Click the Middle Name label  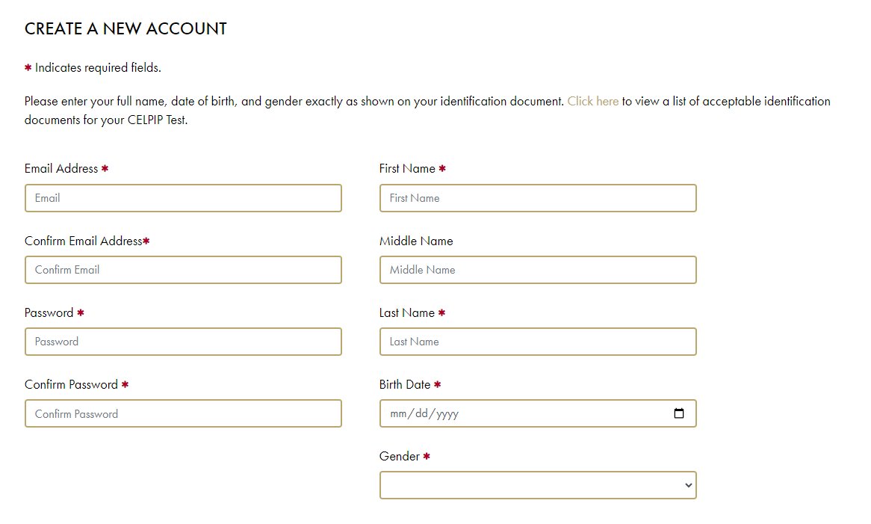point(416,241)
